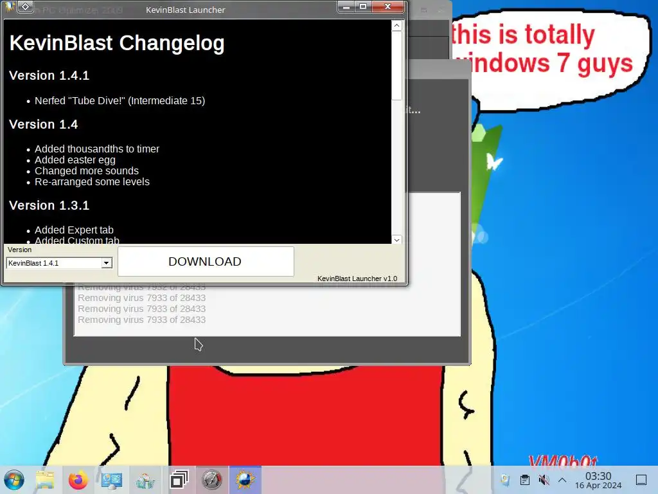Click the KevinBlast Launcher window menu icon
This screenshot has width=658, height=494.
tap(9, 6)
